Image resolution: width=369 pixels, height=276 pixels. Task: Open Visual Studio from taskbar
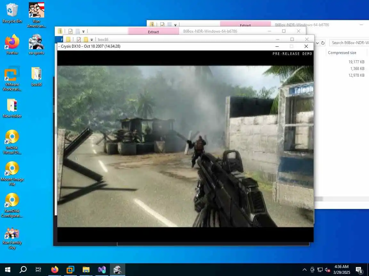point(102,269)
